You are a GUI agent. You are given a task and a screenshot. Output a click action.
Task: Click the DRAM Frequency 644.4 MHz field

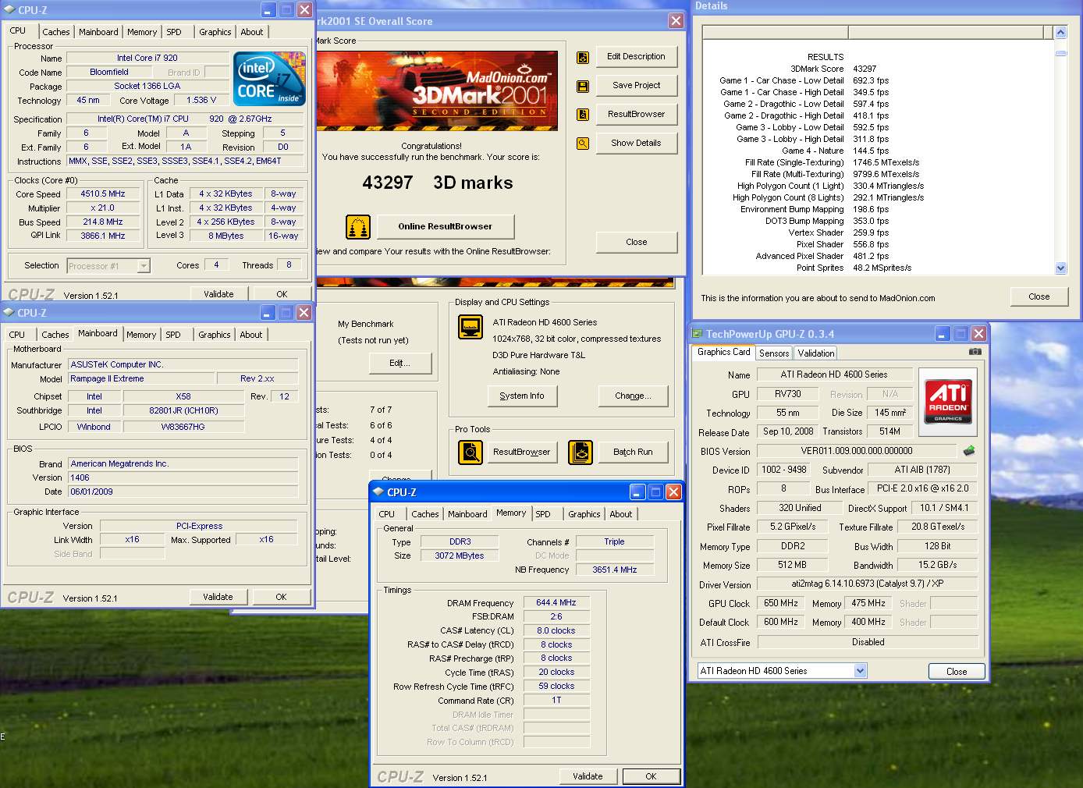coord(556,603)
